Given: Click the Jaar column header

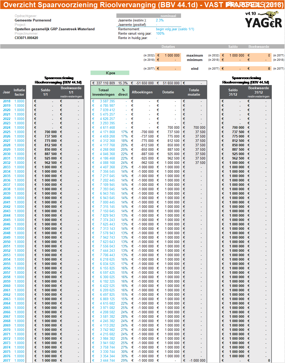Looking at the screenshot, I should 6,92.
